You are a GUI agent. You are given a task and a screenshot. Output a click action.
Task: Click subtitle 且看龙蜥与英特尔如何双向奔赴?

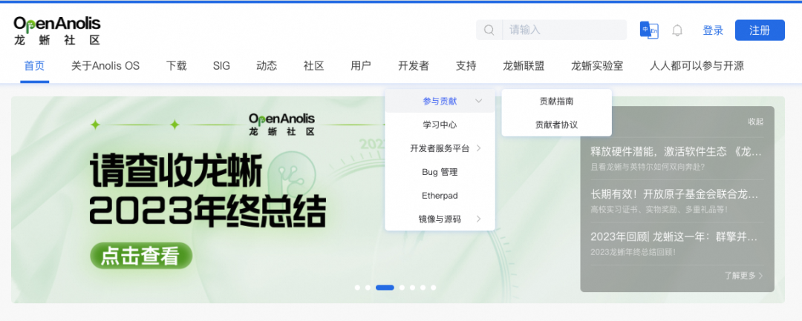(648, 166)
